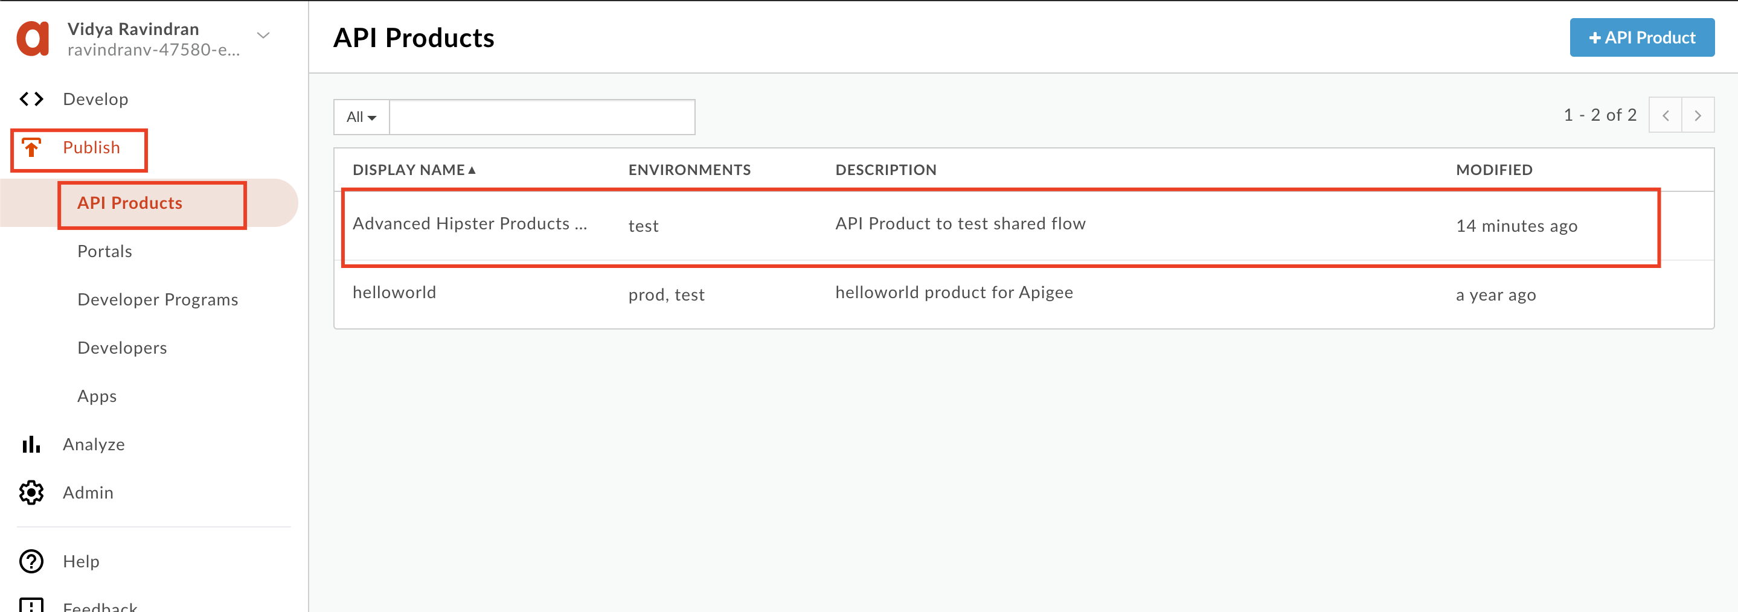Open Portals in the Publish menu
Viewport: 1738px width, 612px height.
(x=104, y=252)
